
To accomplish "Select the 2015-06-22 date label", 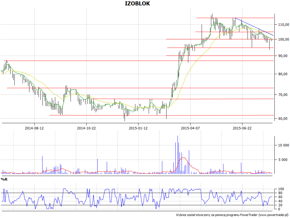I will (x=242, y=128).
